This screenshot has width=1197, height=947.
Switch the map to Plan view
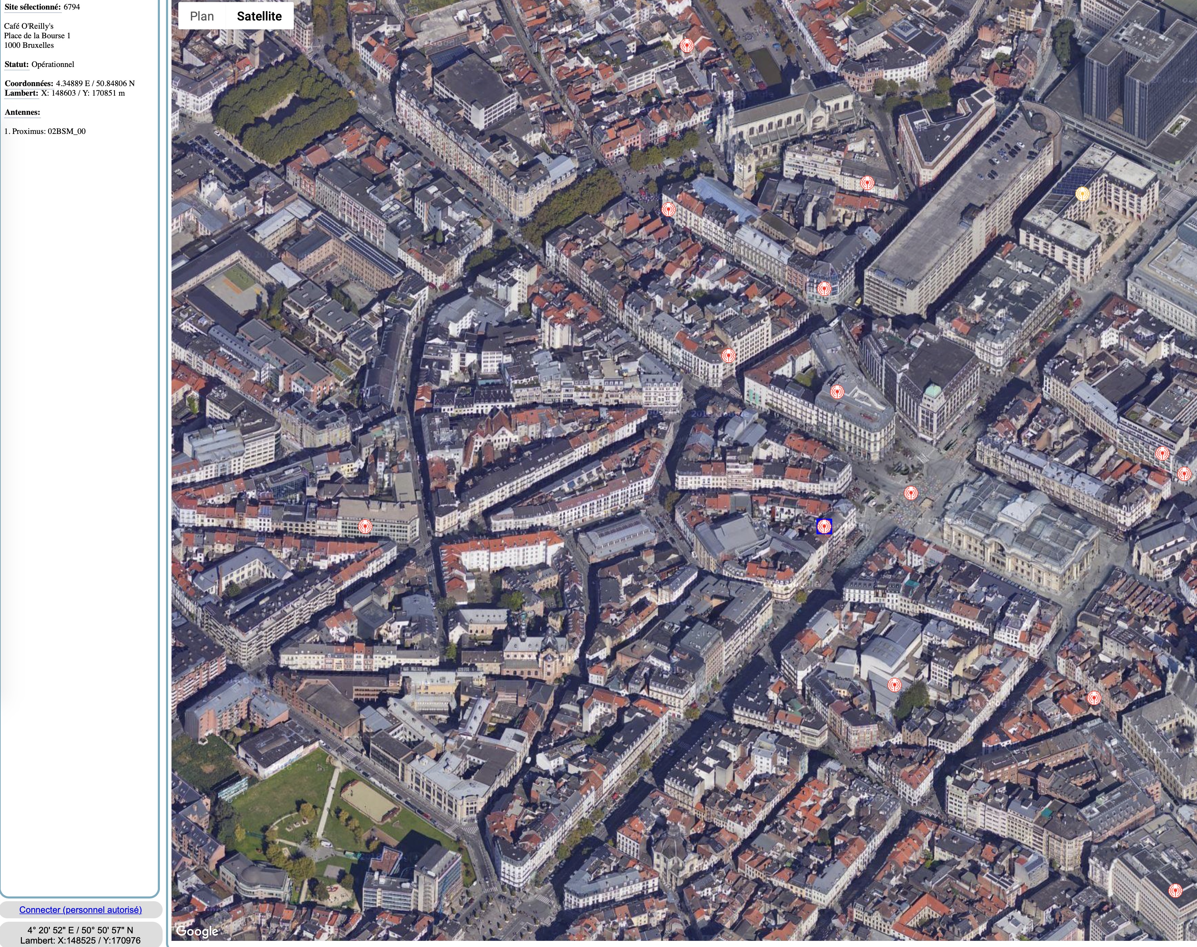click(x=202, y=16)
